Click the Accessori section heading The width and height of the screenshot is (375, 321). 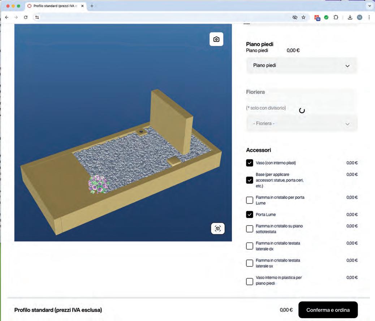tap(259, 150)
